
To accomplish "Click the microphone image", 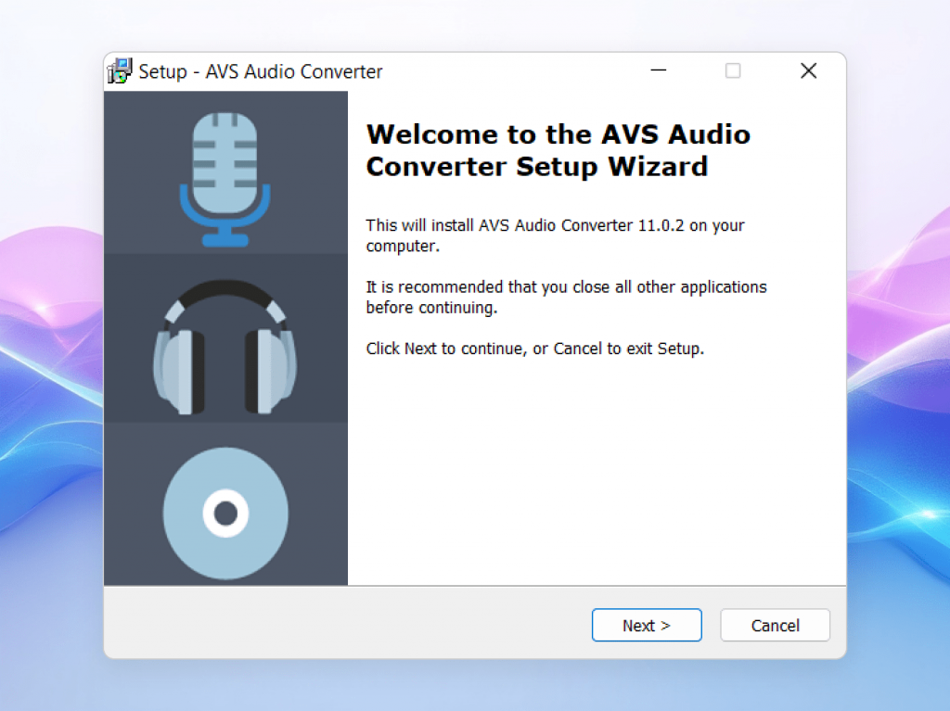I will [x=225, y=179].
